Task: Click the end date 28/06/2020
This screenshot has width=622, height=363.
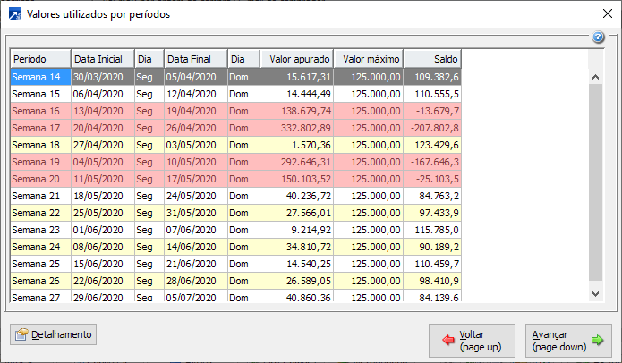Action: (x=191, y=282)
